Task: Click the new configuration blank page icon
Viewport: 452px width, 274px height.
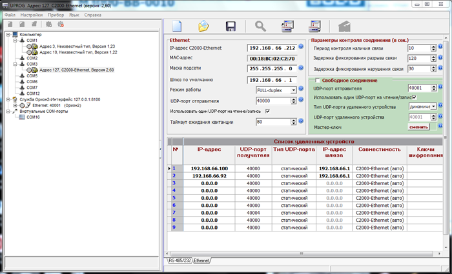Action: click(x=177, y=26)
